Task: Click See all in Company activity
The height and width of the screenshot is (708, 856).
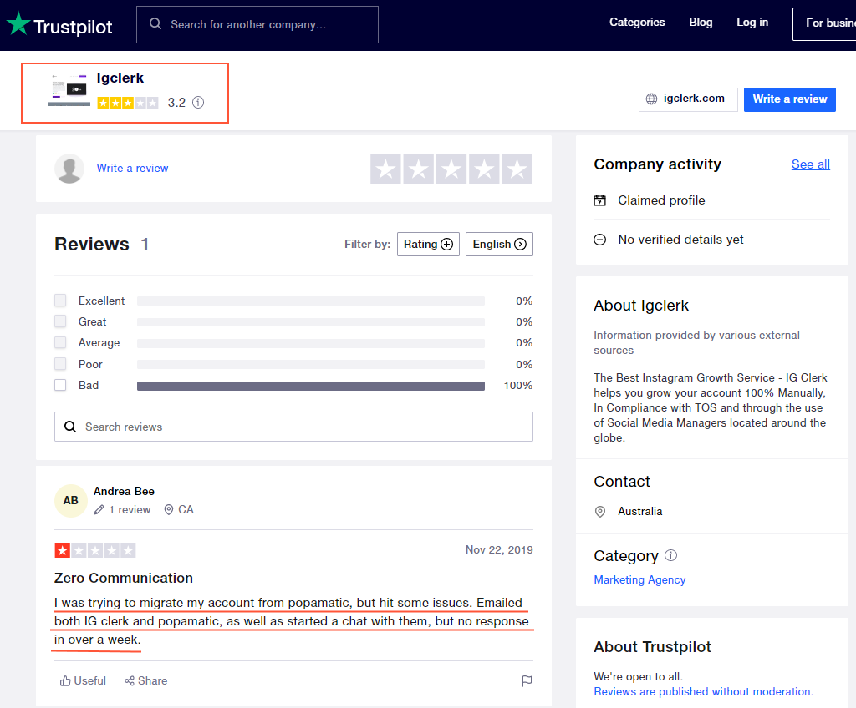Action: tap(810, 164)
